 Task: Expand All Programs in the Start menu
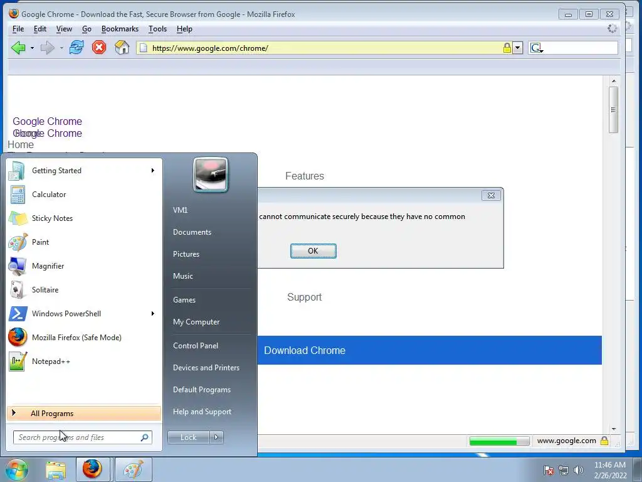(x=84, y=413)
